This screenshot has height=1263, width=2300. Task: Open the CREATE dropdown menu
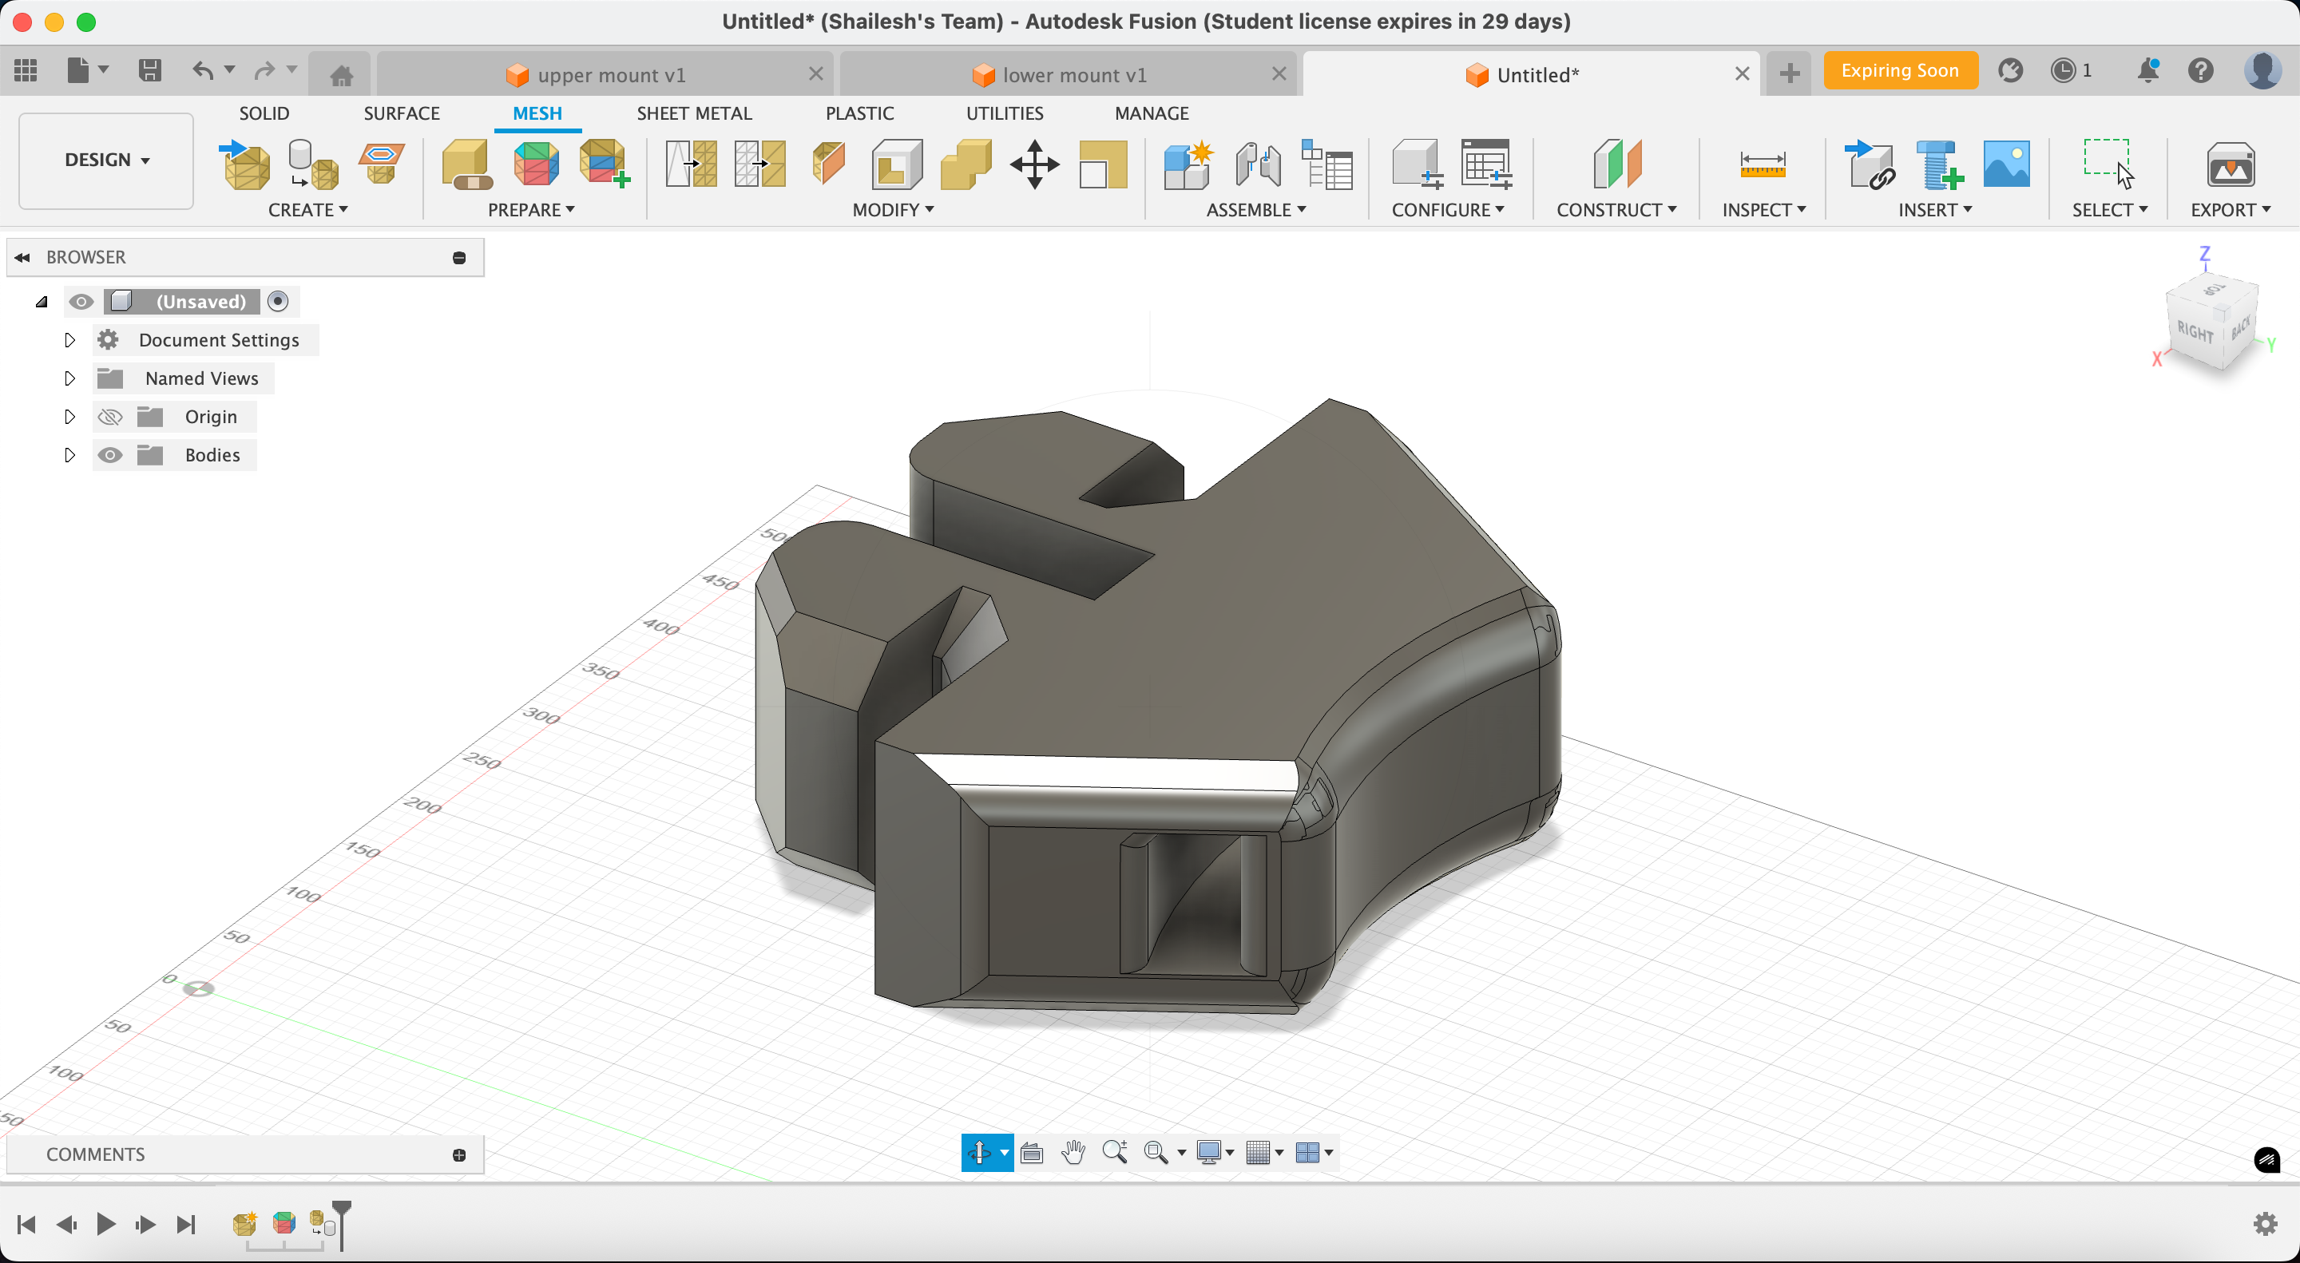point(308,210)
